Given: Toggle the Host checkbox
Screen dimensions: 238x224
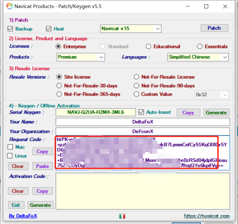Looking at the screenshot, I should click(x=48, y=29).
